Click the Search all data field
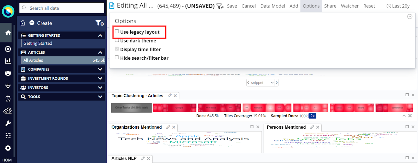This screenshot has height=163, width=418. point(62,8)
